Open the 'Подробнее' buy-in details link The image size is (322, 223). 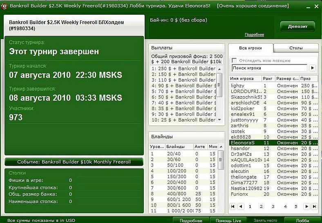[254, 35]
